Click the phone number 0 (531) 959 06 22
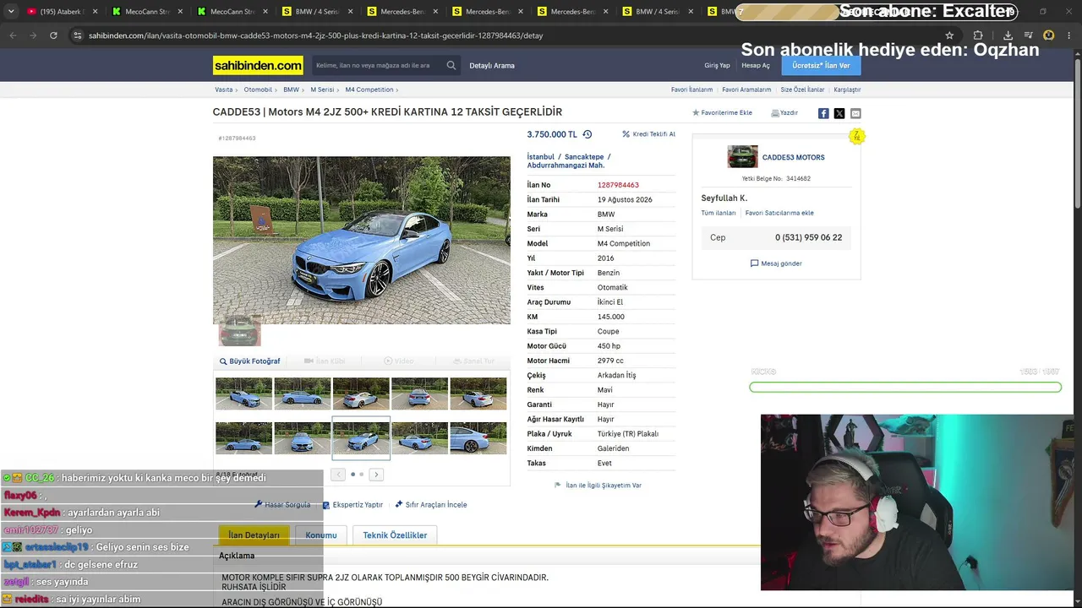This screenshot has height=608, width=1082. tap(808, 238)
